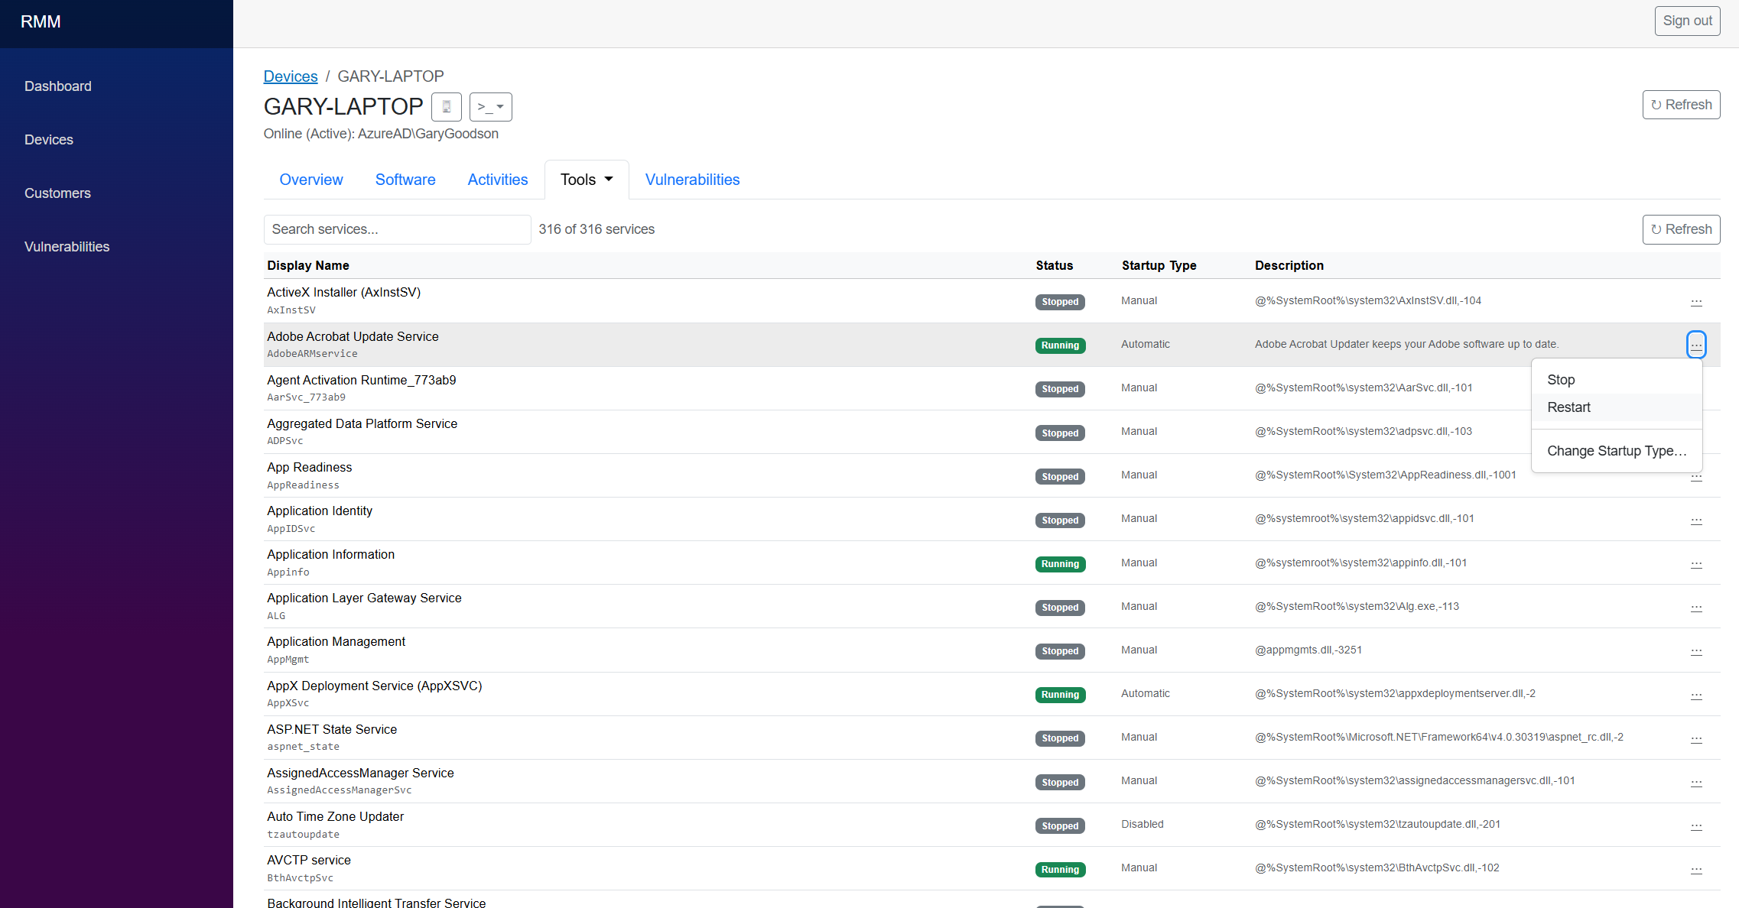Click the Sign out button
The height and width of the screenshot is (908, 1739).
tap(1687, 21)
